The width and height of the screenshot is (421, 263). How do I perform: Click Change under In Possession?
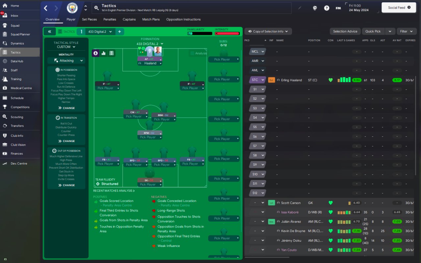click(66, 108)
